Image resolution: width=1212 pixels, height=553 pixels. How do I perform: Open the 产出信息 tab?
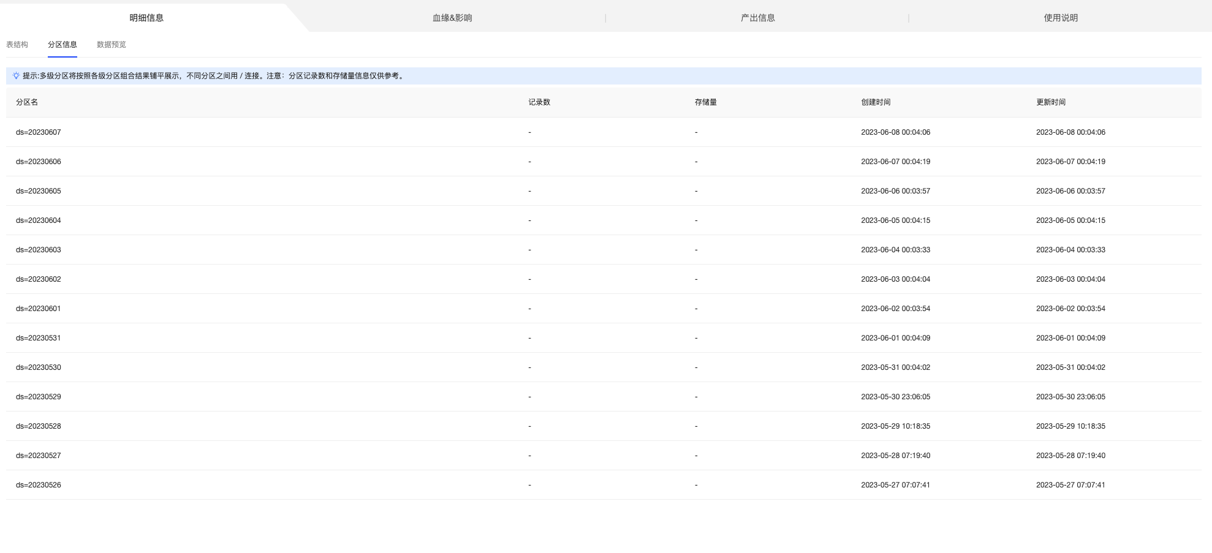pos(758,18)
